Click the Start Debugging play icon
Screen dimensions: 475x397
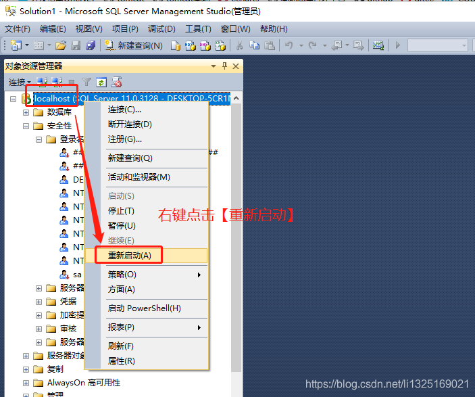(x=398, y=45)
